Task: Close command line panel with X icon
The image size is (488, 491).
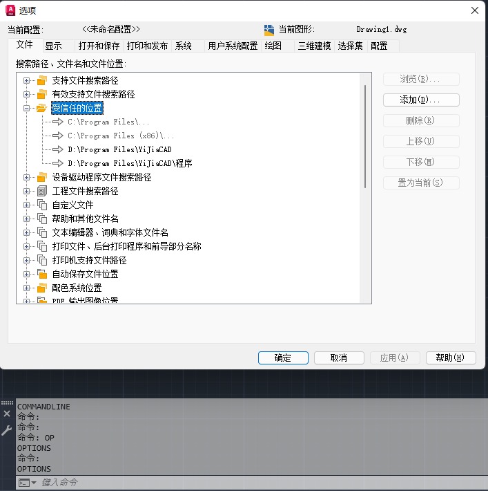Action: pyautogui.click(x=7, y=414)
